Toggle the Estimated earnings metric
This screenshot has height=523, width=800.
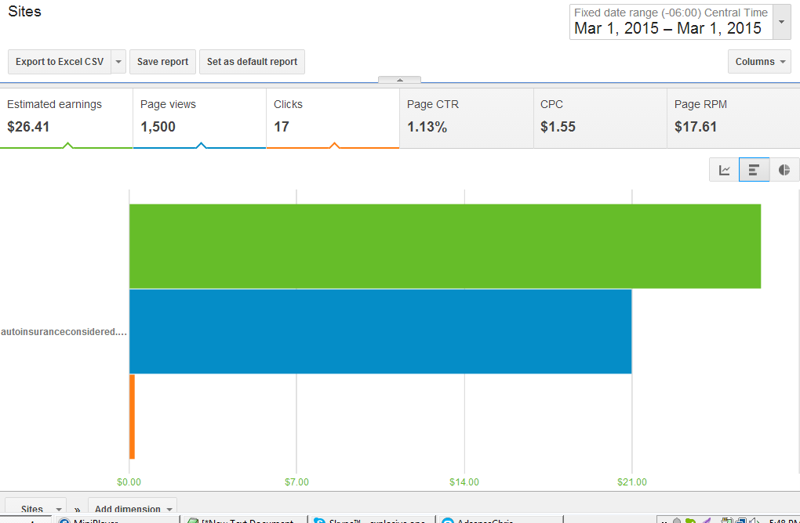pyautogui.click(x=67, y=118)
